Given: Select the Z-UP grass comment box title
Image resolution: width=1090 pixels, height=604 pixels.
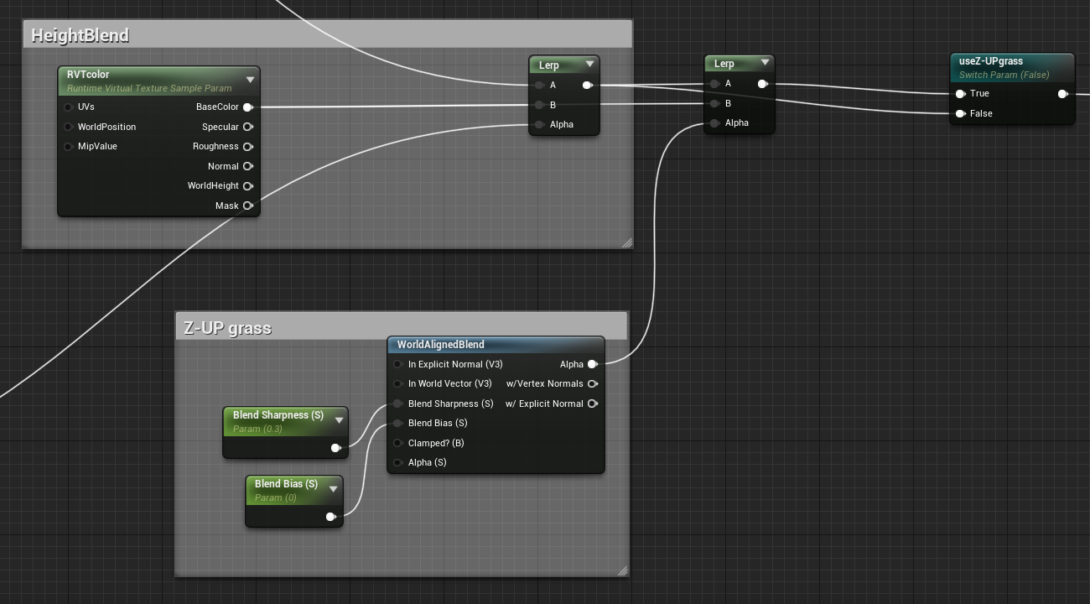Looking at the screenshot, I should [227, 328].
